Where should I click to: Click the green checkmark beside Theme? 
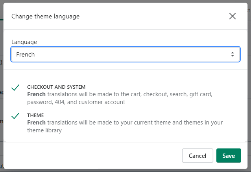16,116
